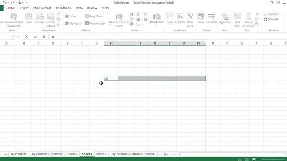This screenshot has height=161, width=287.
Task: Confirm the cell entry with checkmark
Action: coord(35,37)
